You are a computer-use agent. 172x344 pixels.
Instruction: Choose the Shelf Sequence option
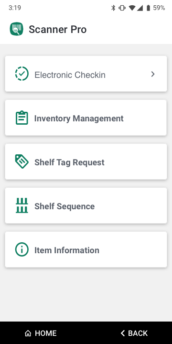point(86,205)
